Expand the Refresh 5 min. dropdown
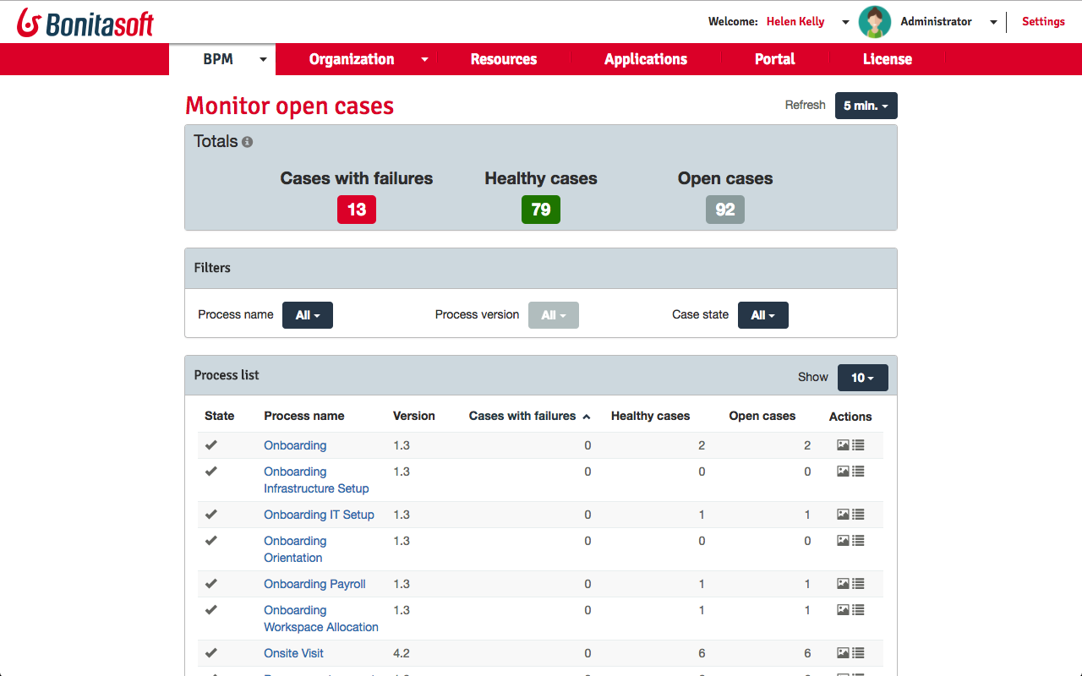Viewport: 1082px width, 676px height. coord(866,106)
